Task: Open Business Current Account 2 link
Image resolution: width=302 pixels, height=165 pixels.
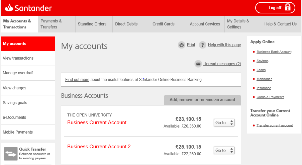Action: [99, 147]
